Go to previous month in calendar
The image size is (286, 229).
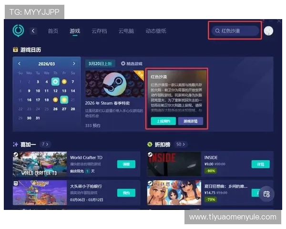(20, 63)
